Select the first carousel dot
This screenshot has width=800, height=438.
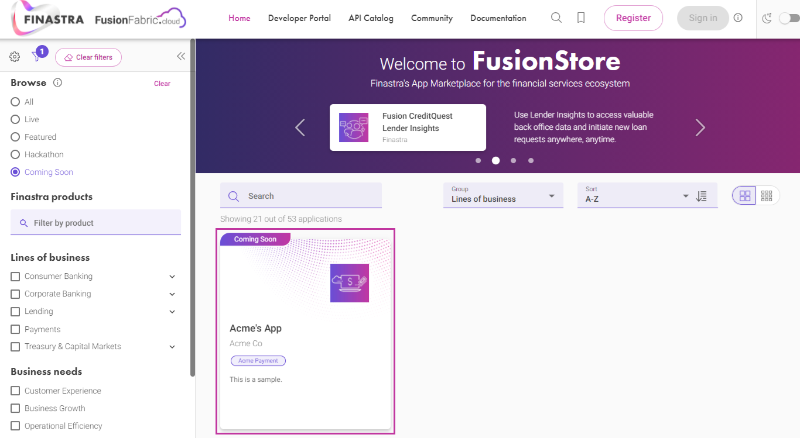pyautogui.click(x=478, y=160)
